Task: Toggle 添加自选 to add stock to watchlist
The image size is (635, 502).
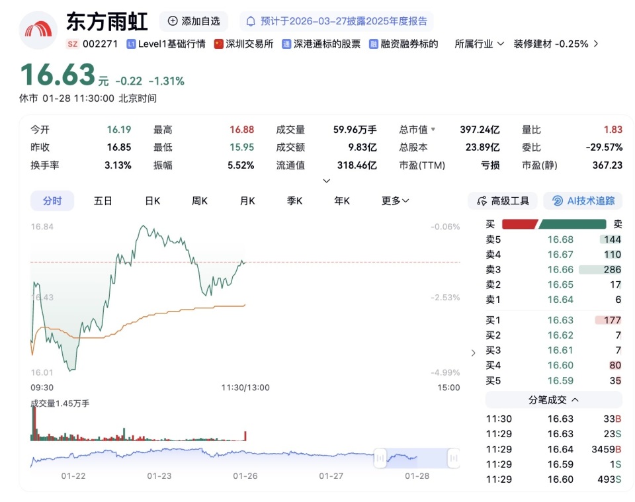Action: pyautogui.click(x=194, y=22)
